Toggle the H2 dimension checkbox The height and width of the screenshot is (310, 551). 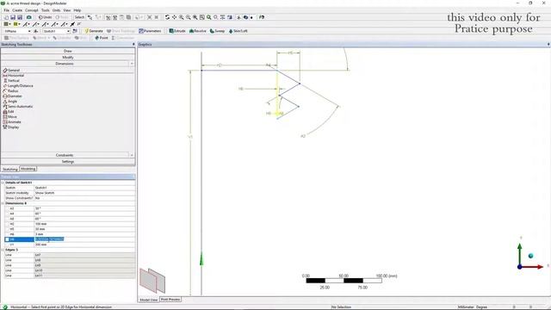coord(7,224)
